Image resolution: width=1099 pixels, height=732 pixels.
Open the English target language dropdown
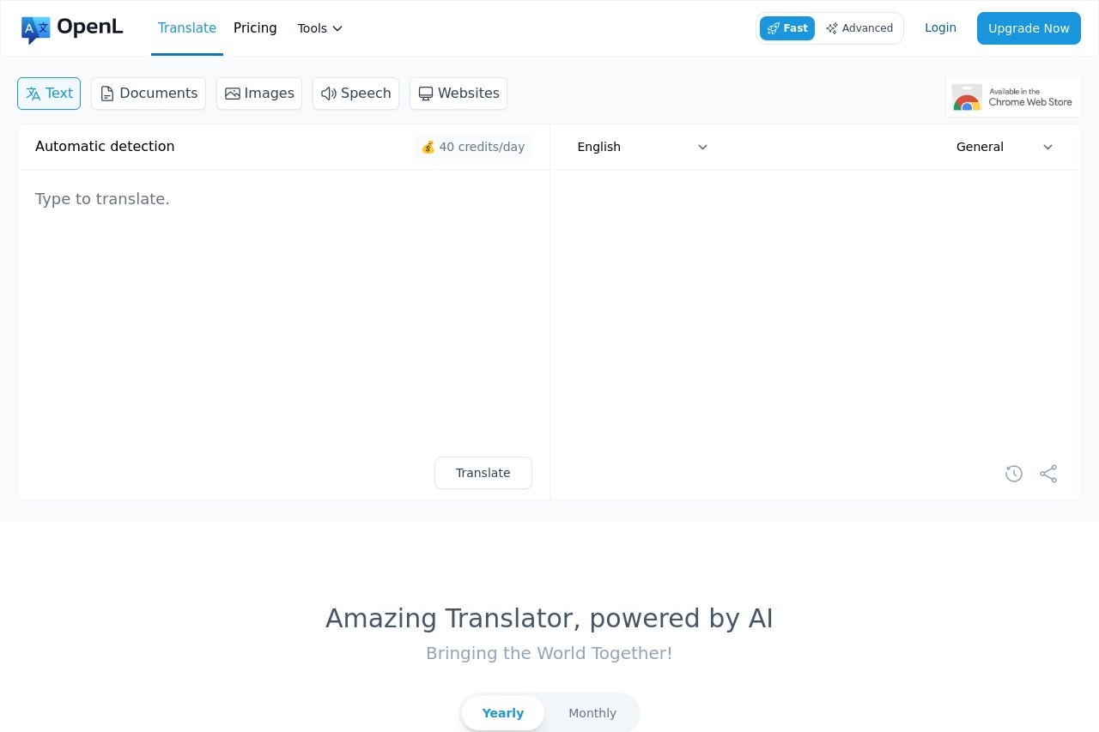click(x=642, y=147)
